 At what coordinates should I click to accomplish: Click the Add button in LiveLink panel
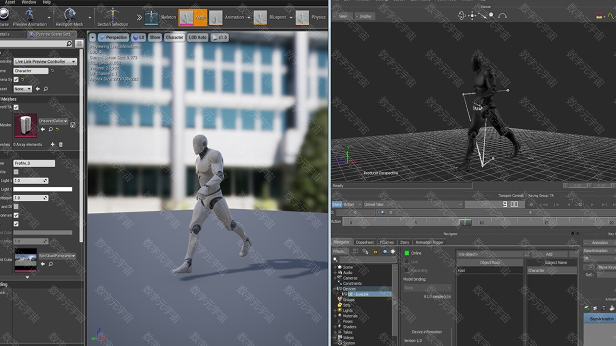pyautogui.click(x=549, y=254)
